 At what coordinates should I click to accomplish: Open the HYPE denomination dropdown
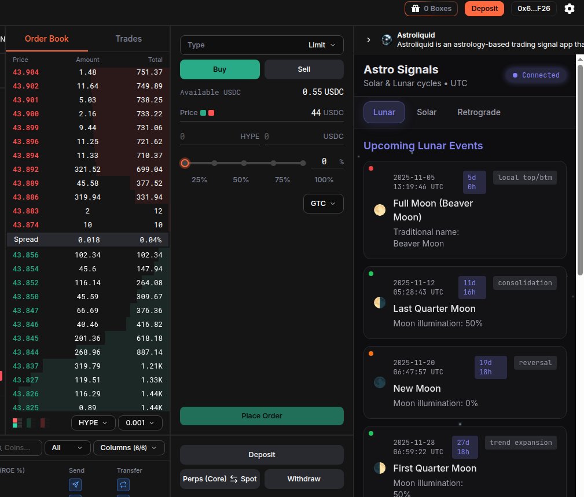[x=93, y=423]
